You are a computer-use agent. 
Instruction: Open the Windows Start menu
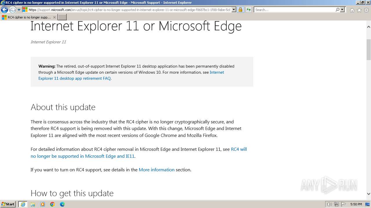[8, 204]
